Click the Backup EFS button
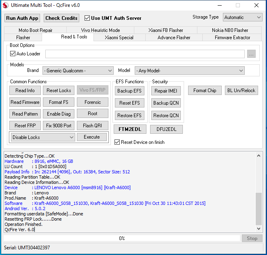This screenshot has width=267, height=255. 129,91
